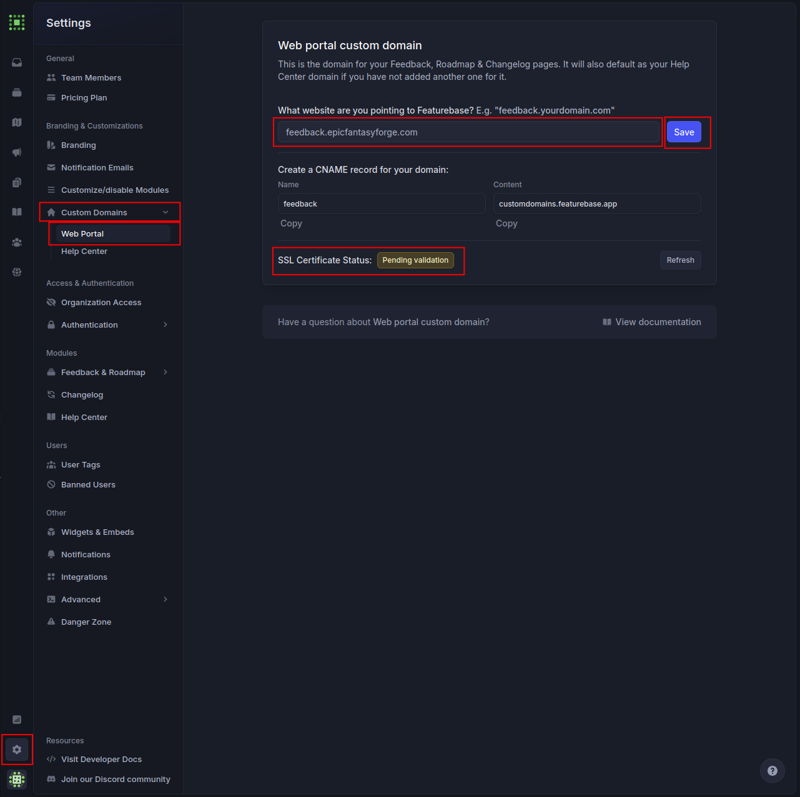The height and width of the screenshot is (797, 800).
Task: Click the Authentication lock icon
Action: pyautogui.click(x=51, y=325)
